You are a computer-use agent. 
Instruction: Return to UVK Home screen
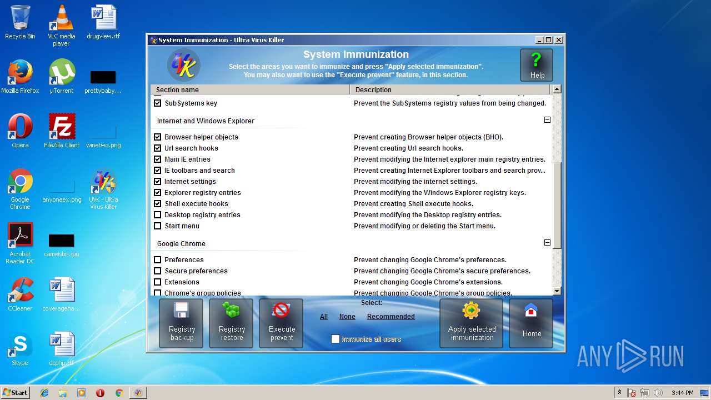tap(531, 323)
